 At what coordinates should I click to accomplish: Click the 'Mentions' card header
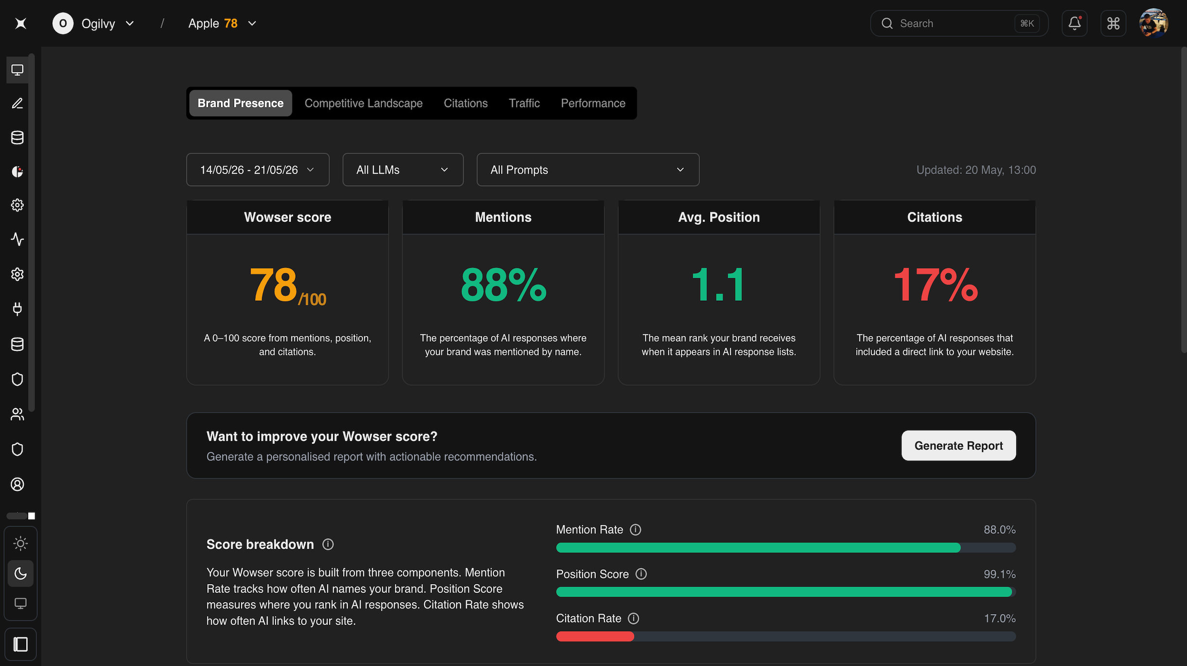503,217
